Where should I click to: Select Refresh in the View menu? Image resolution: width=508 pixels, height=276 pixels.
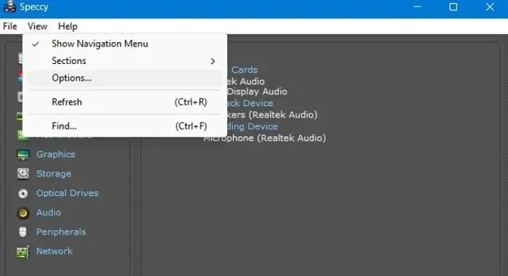(x=125, y=102)
